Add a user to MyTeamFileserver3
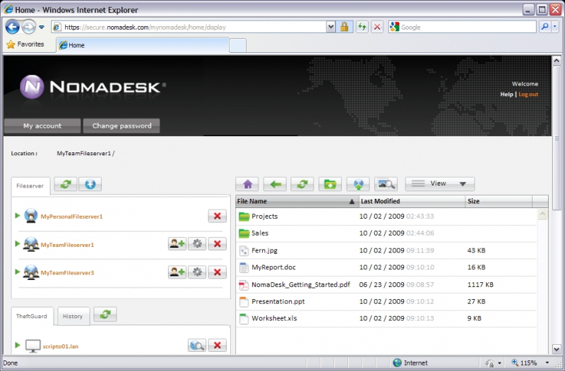This screenshot has width=565, height=371. (177, 272)
